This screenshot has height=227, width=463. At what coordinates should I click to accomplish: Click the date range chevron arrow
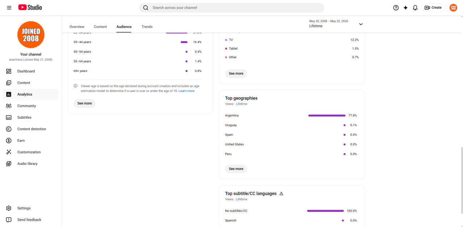(361, 24)
